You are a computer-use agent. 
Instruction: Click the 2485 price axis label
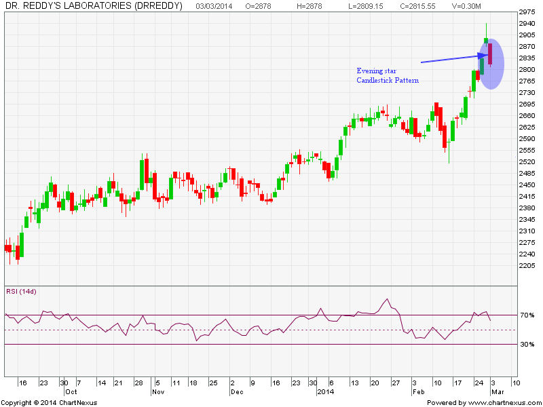[527, 174]
